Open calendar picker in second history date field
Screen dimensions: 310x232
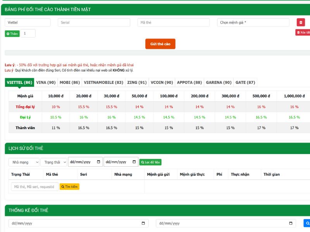134,162
